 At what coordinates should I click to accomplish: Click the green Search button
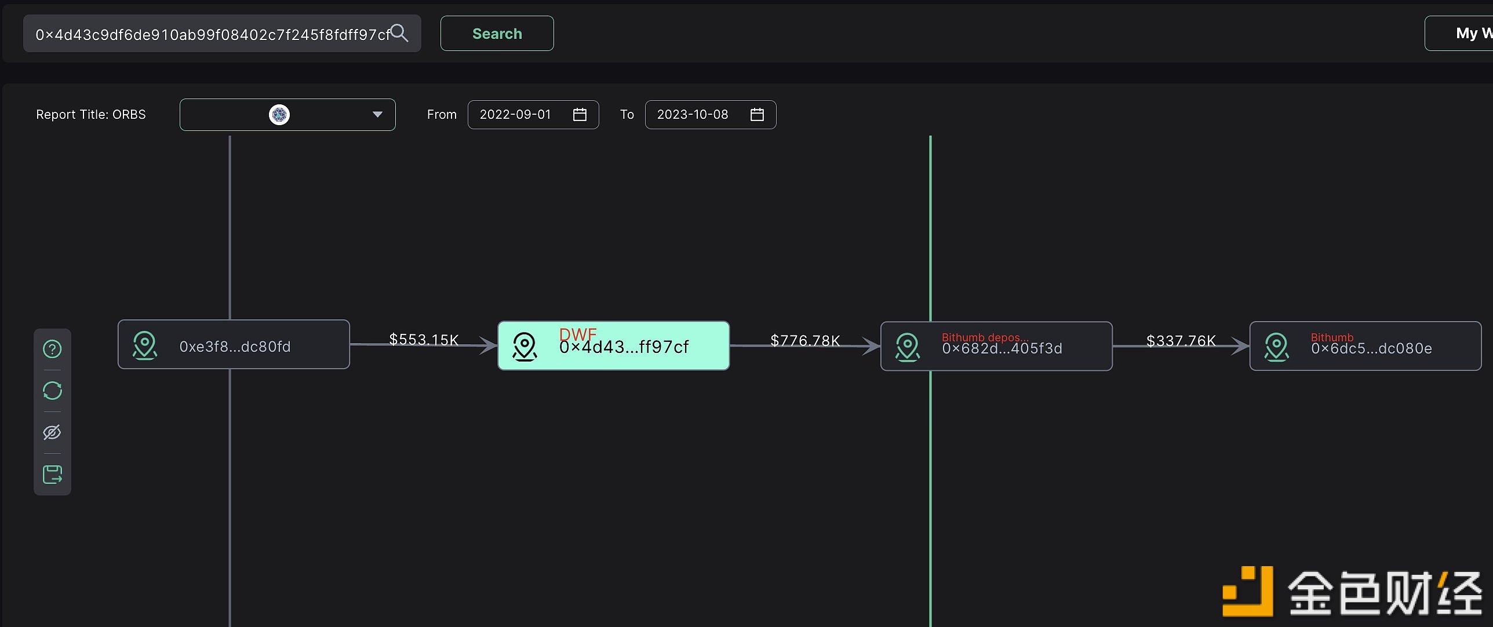coord(497,34)
